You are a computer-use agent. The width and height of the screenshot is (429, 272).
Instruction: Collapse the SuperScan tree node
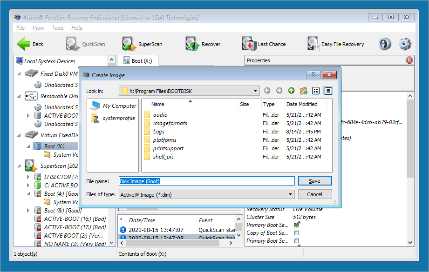(19, 166)
